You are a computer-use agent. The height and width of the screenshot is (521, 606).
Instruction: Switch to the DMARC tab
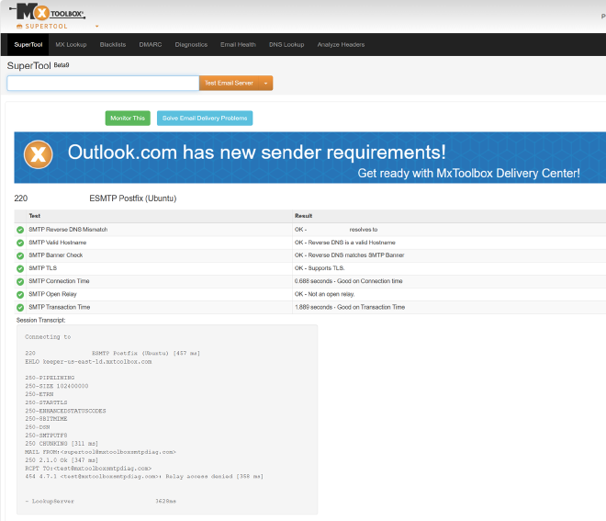point(151,44)
